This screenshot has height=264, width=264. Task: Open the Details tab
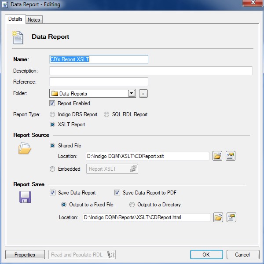tap(15, 19)
